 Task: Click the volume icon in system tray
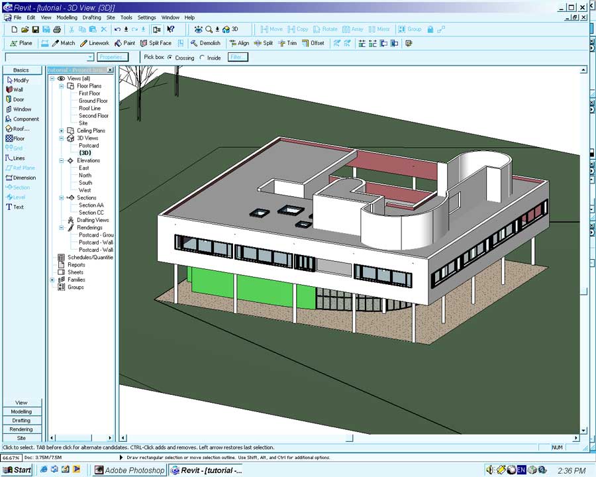pyautogui.click(x=490, y=470)
